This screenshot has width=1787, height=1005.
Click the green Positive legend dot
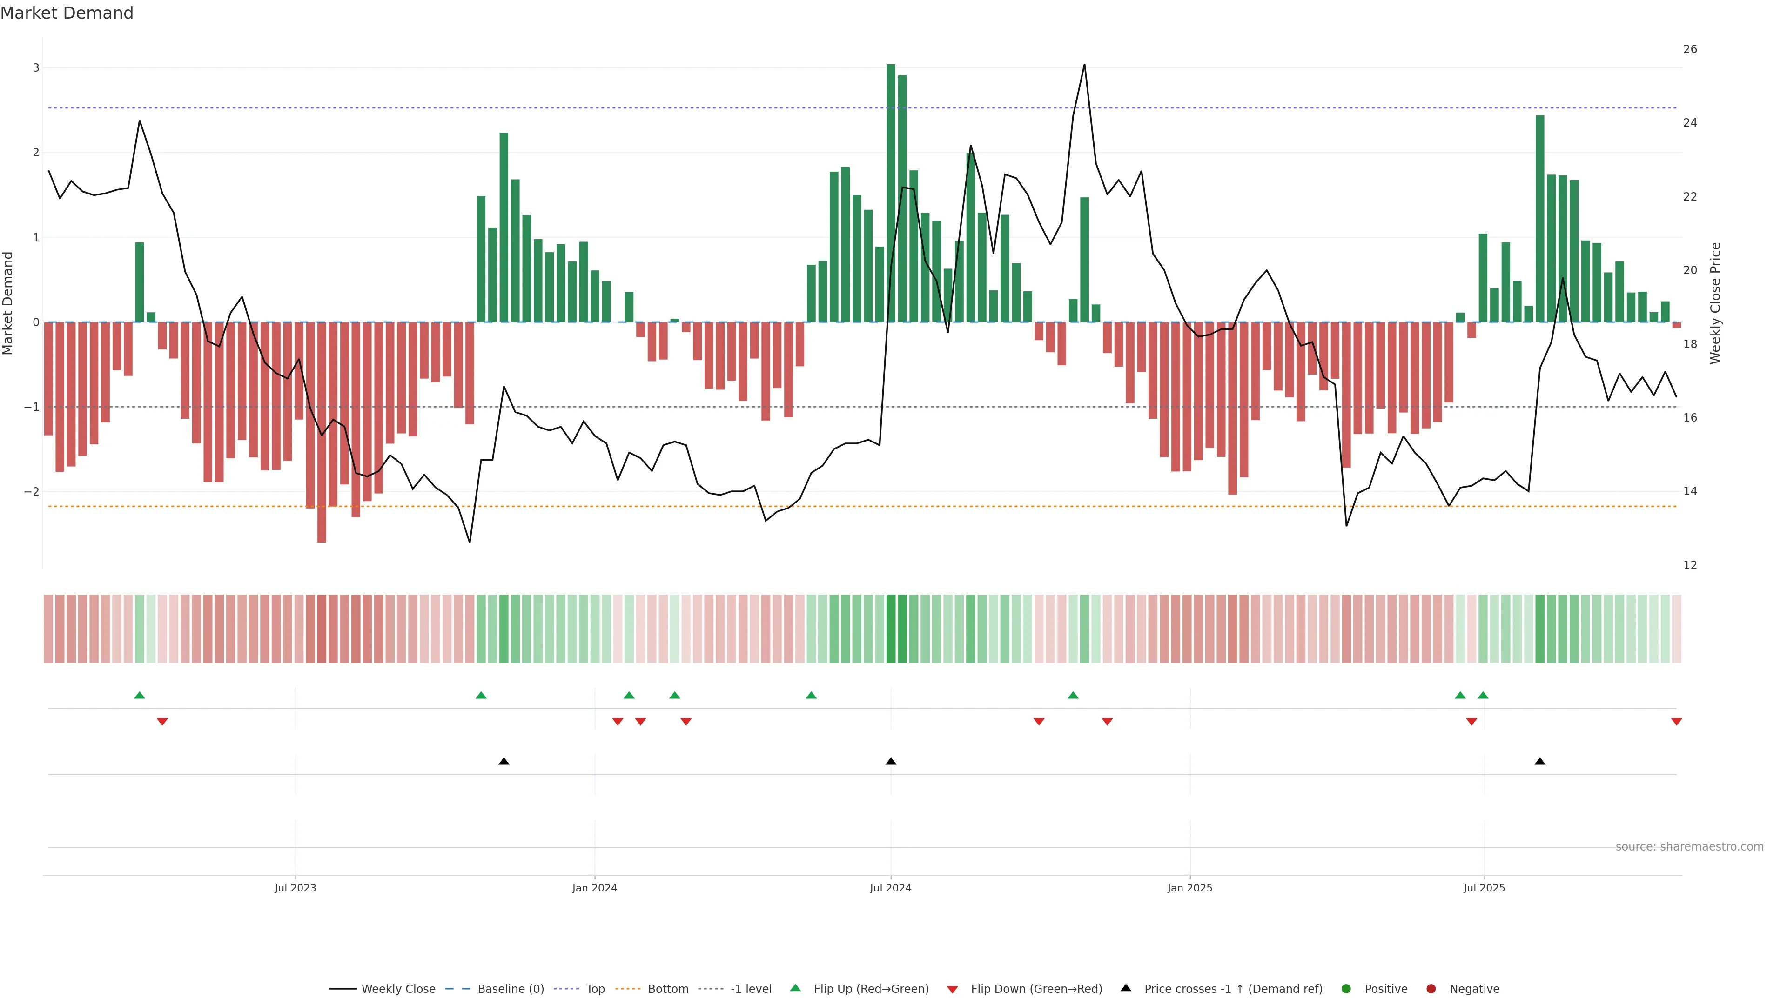(1346, 988)
